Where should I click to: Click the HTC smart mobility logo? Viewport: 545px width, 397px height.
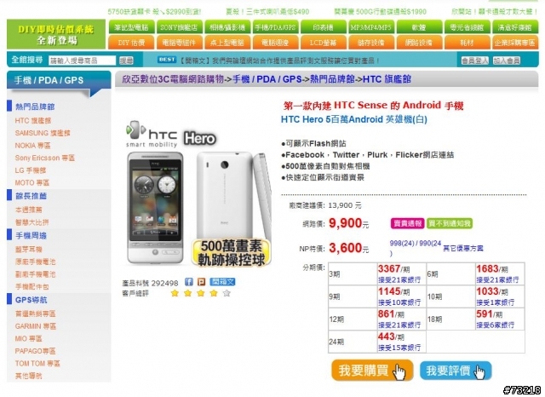coord(152,135)
